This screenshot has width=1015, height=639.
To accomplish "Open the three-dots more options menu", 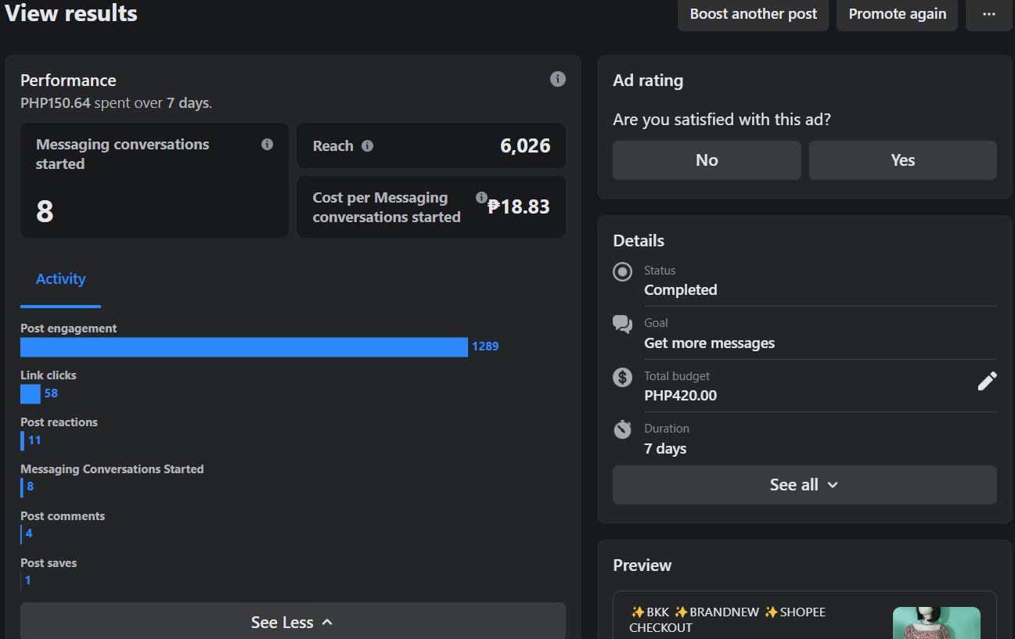I will 989,14.
